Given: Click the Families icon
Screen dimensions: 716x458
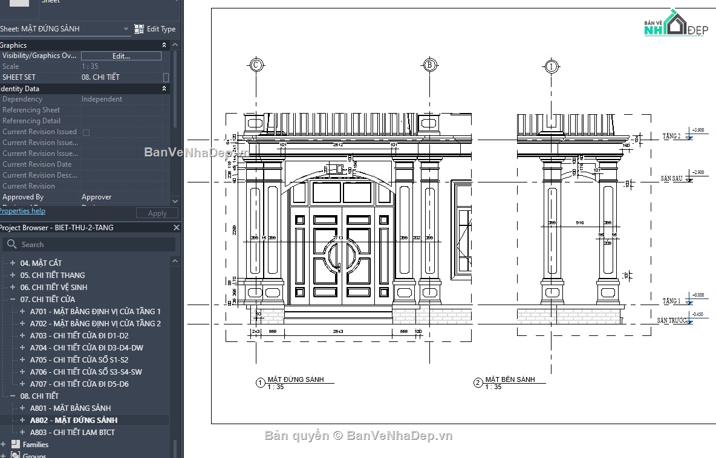Looking at the screenshot, I should [16, 444].
